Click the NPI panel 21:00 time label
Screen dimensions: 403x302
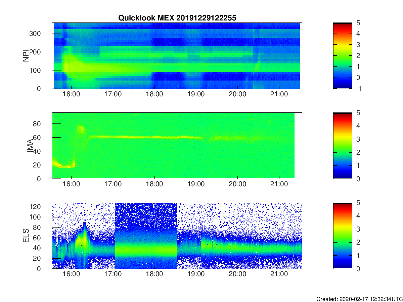click(x=279, y=94)
